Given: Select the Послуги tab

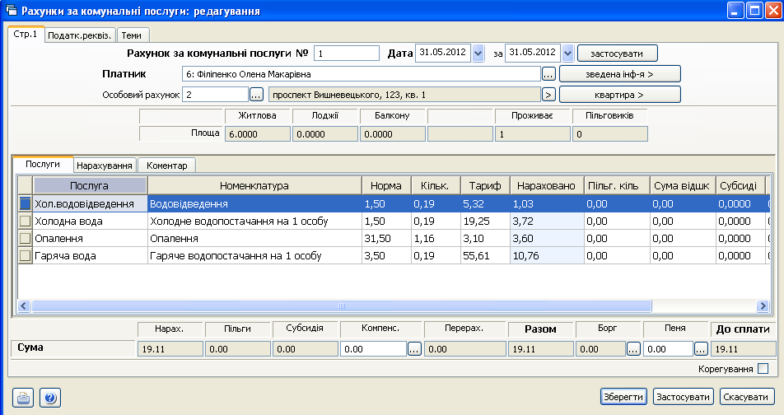Looking at the screenshot, I should [x=43, y=164].
